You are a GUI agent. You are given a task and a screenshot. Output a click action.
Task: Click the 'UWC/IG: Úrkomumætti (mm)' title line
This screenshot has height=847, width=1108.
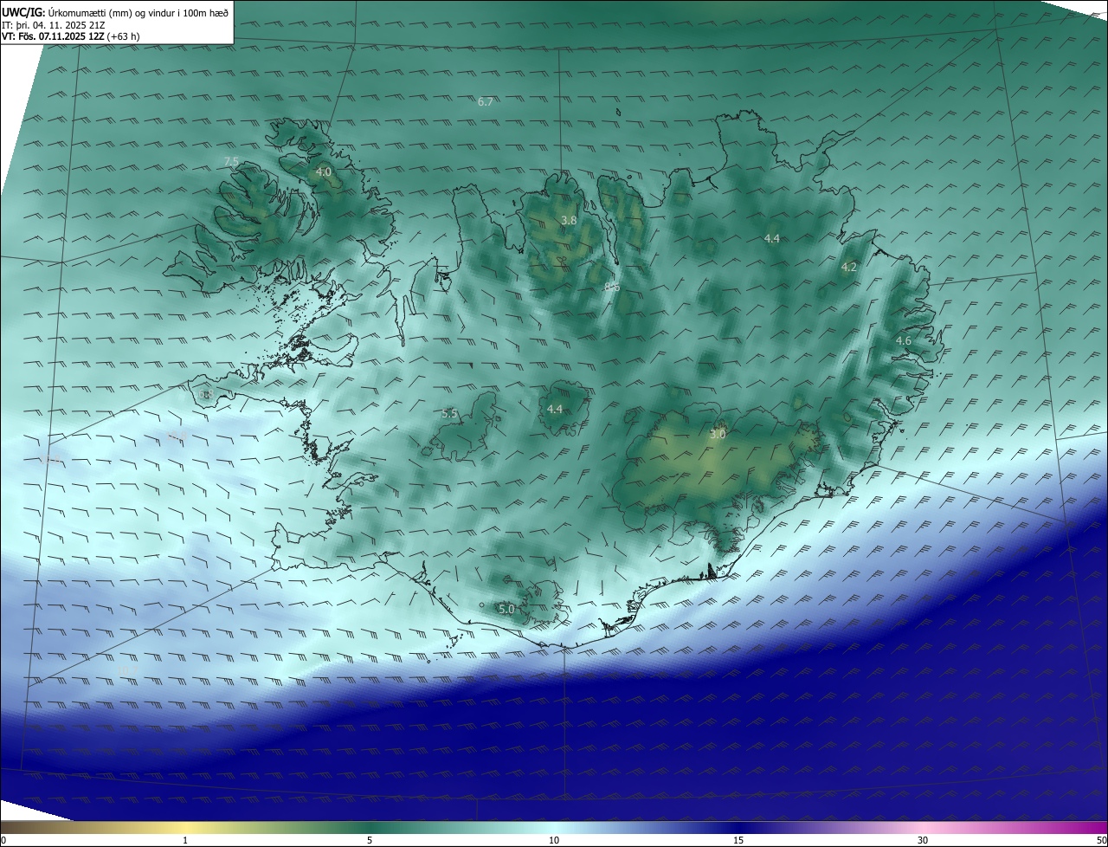[x=115, y=12]
